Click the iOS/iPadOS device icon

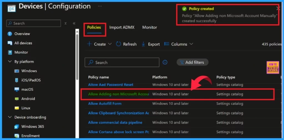point(17,80)
